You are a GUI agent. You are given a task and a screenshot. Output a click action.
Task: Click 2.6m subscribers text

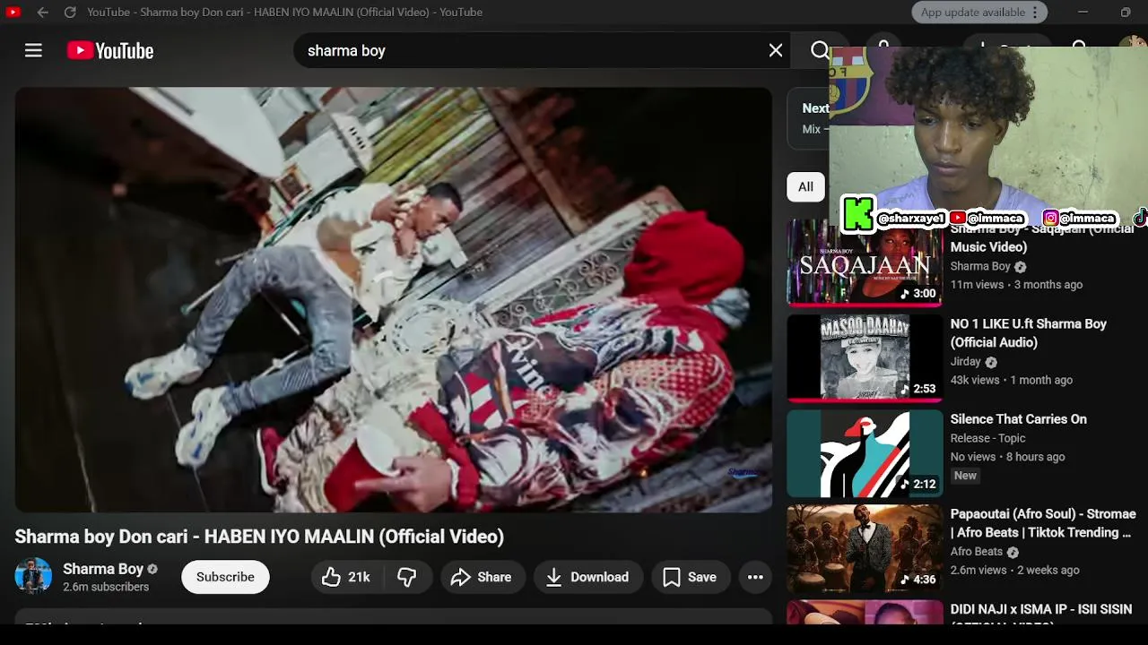(x=106, y=587)
